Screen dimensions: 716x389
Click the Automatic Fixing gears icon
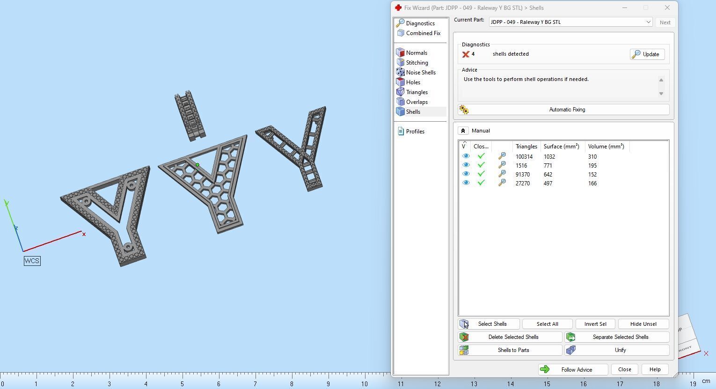464,110
